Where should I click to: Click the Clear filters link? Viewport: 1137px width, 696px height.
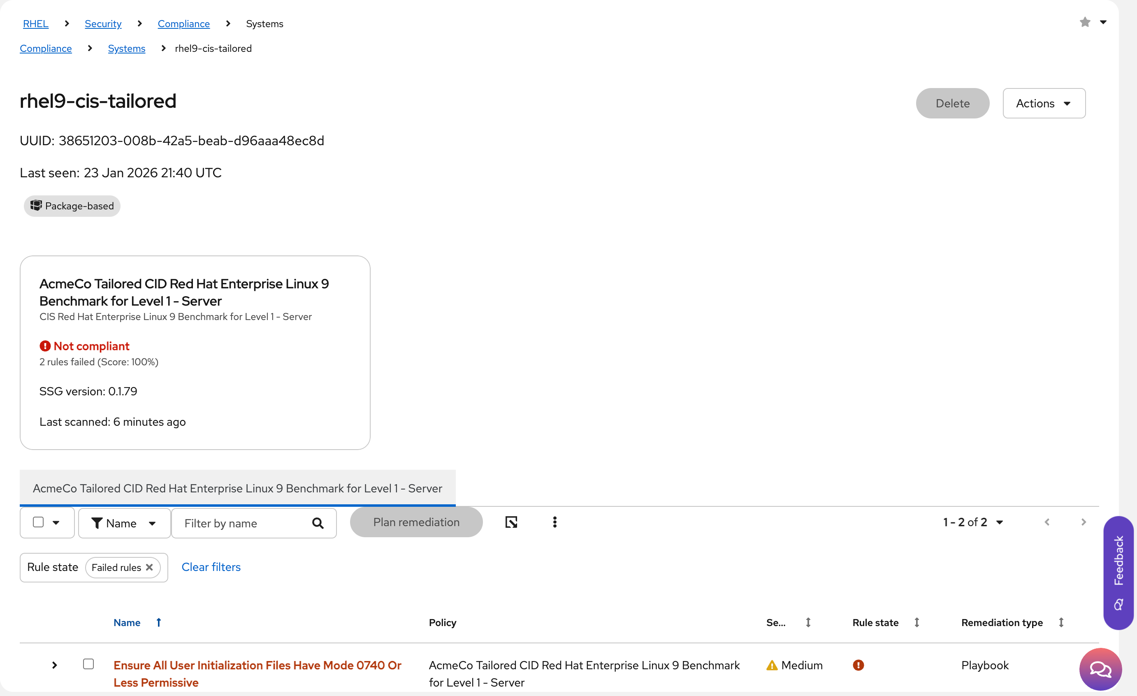(211, 567)
